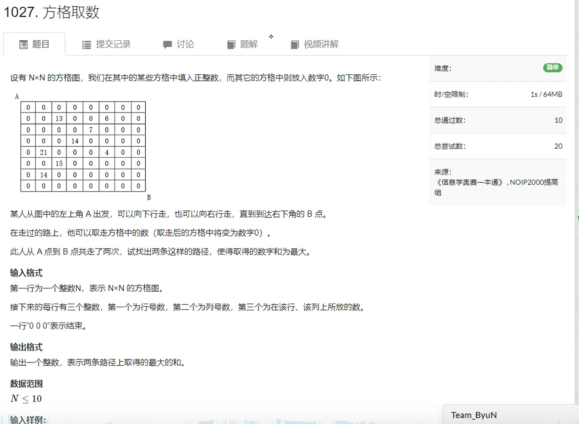Screen dimensions: 579x424
Task: Click the 输入格式 heading
Action: tap(26, 273)
